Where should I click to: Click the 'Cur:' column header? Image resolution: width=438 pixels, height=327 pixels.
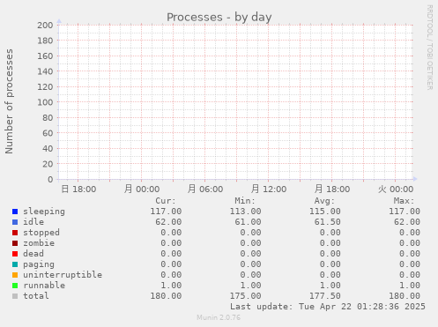click(166, 201)
